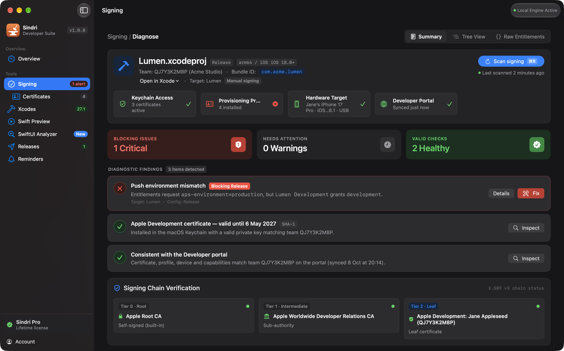This screenshot has height=351, width=564.
Task: Click Local Engine Active status badge
Action: coord(535,10)
